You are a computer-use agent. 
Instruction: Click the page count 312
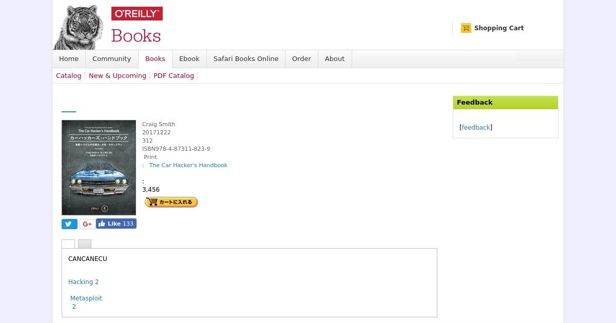click(148, 140)
